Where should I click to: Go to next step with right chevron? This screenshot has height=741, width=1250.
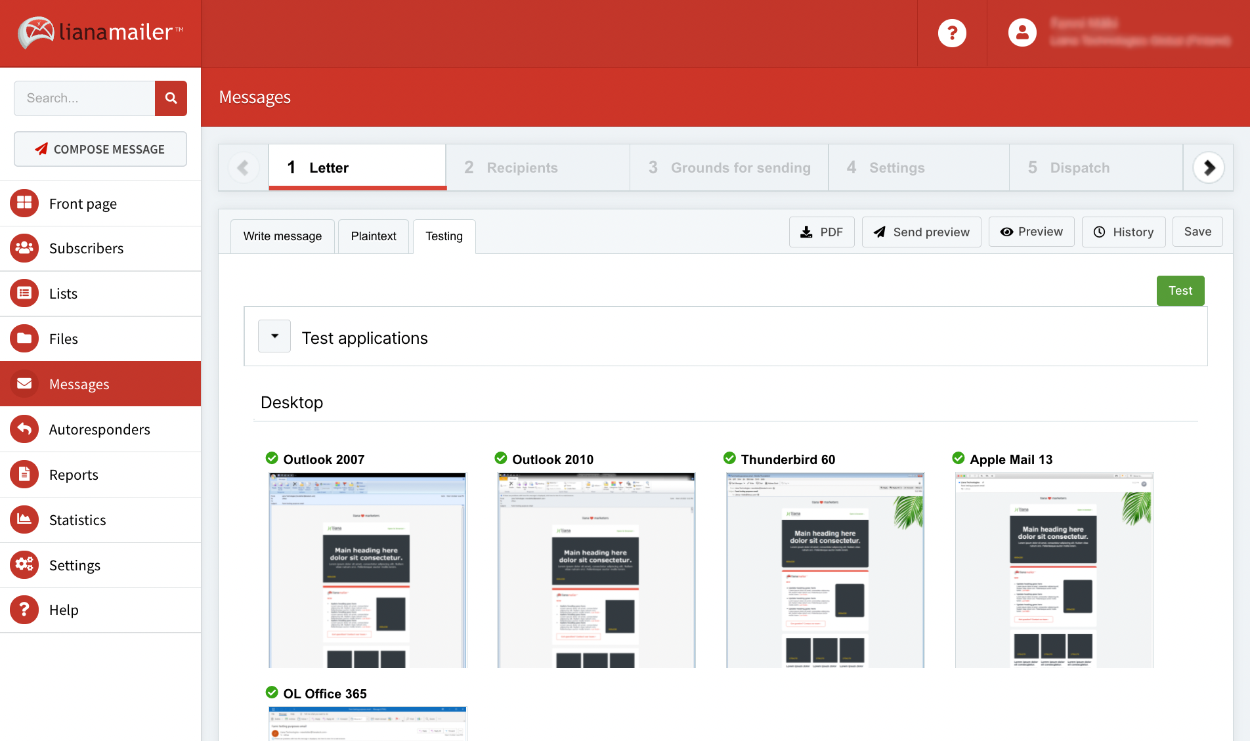(1209, 168)
